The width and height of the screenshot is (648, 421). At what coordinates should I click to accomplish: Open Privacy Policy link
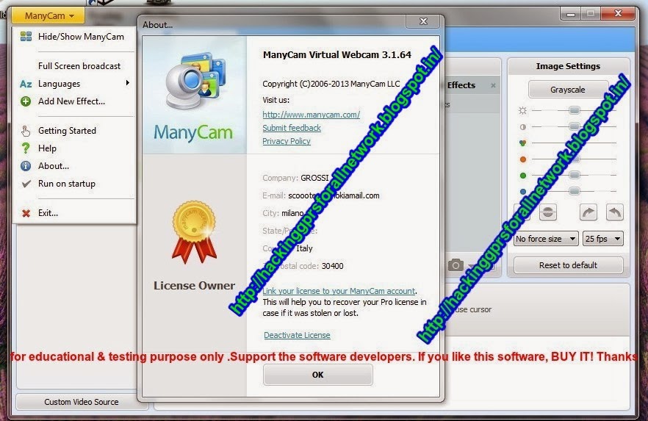pyautogui.click(x=287, y=141)
